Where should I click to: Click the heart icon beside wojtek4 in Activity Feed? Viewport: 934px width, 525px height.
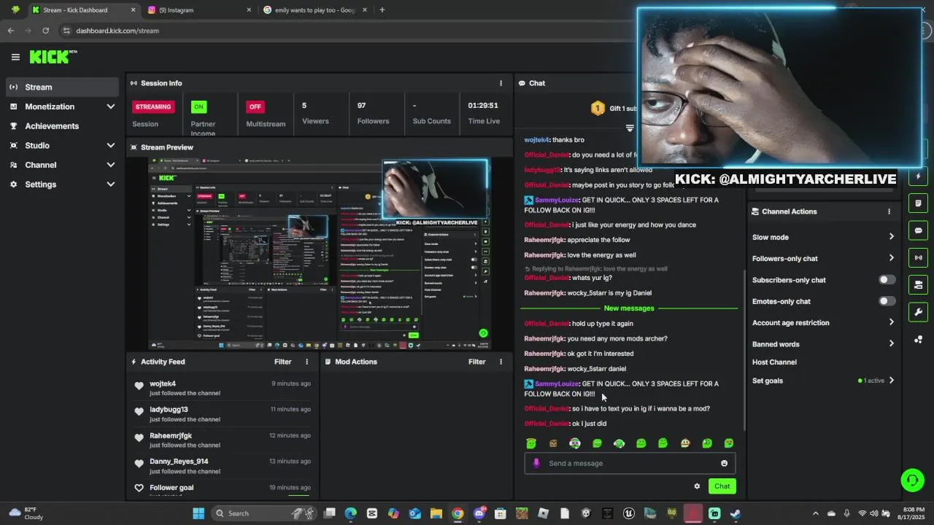(139, 386)
